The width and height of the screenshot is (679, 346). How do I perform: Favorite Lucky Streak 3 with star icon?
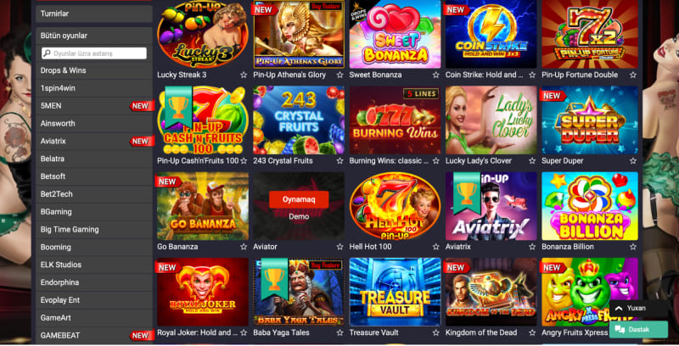pos(244,75)
